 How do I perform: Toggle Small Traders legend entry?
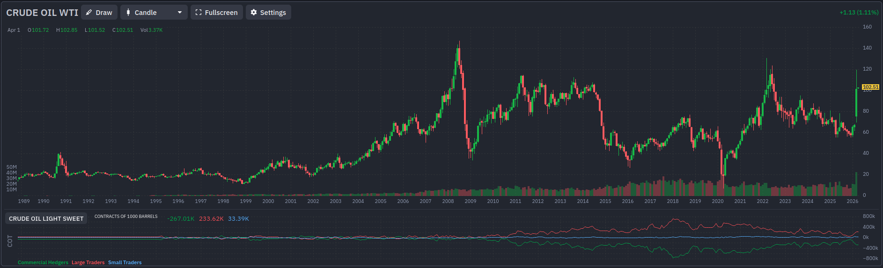125,262
